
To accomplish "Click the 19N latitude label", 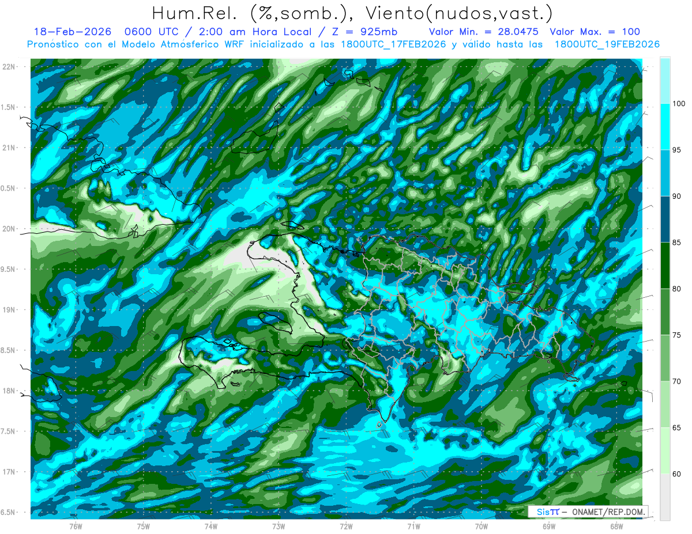I will [x=10, y=310].
